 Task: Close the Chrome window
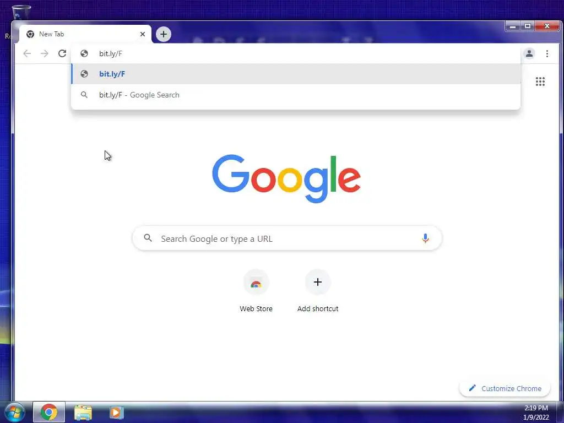(547, 26)
